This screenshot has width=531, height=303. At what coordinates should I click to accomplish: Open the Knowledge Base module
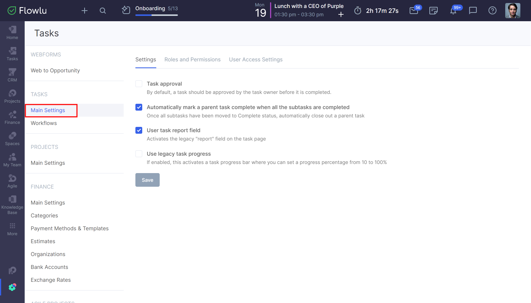point(12,205)
